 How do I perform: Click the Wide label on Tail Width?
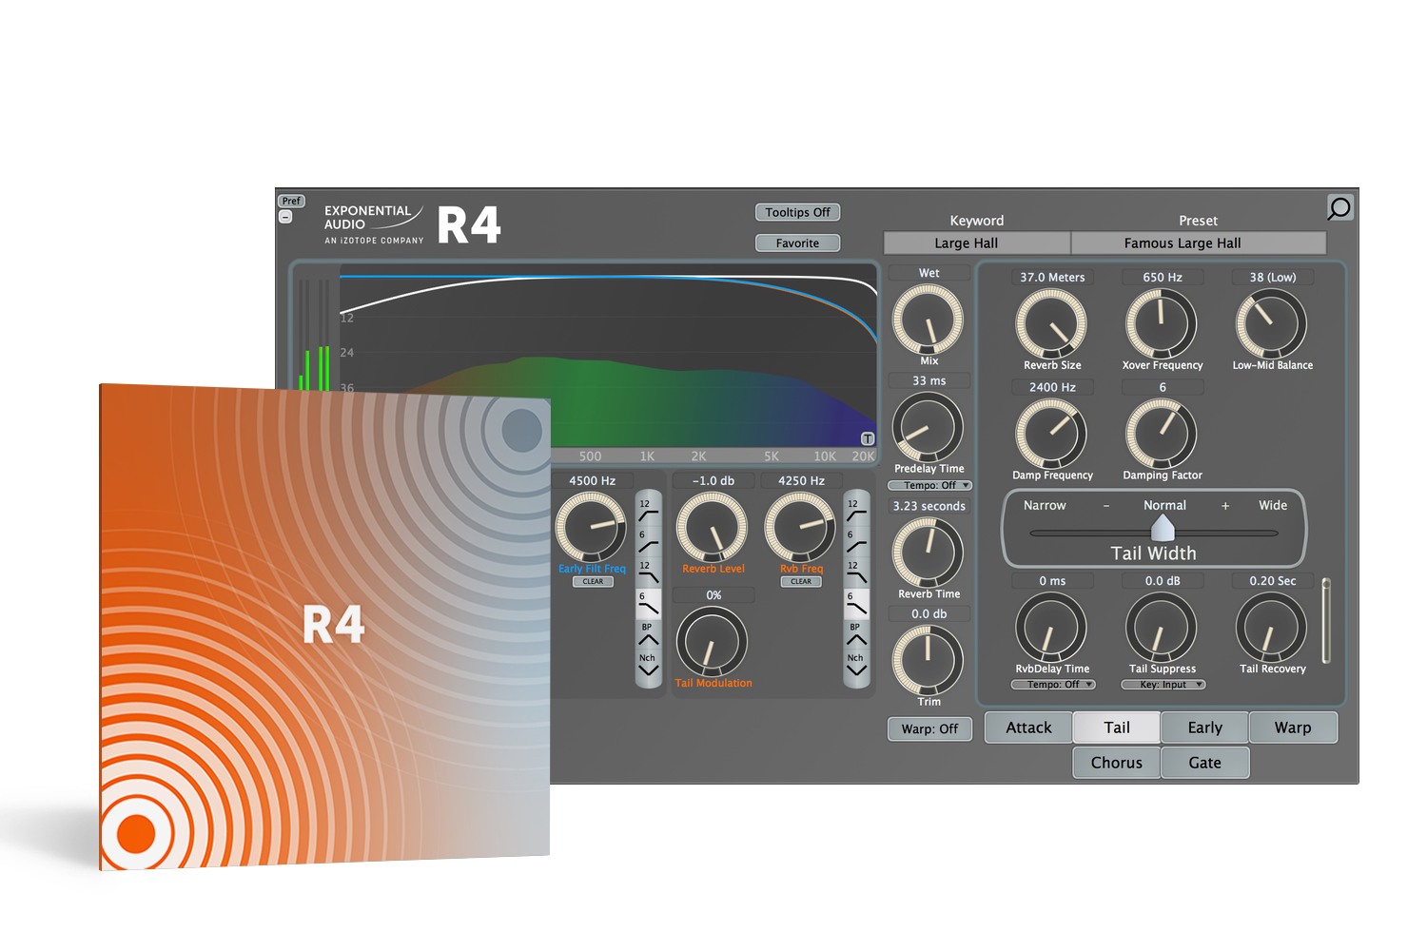pyautogui.click(x=1273, y=505)
